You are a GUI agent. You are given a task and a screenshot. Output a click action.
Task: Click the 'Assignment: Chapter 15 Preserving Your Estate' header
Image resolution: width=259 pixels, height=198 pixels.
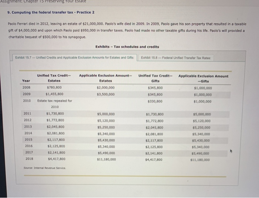[x=43, y=1]
